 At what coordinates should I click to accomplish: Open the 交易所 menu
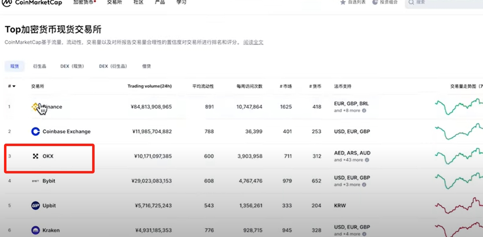pos(114,2)
